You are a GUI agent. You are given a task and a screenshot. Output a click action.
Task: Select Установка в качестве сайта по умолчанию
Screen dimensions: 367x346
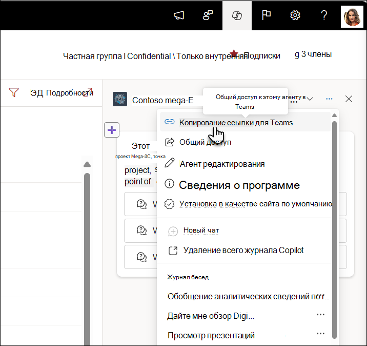coord(245,204)
